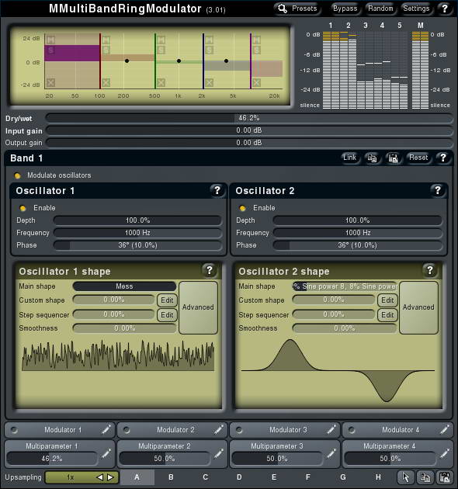This screenshot has width=458, height=489.
Task: Click the Oscillator 1 Frequency slider
Action: 137,233
